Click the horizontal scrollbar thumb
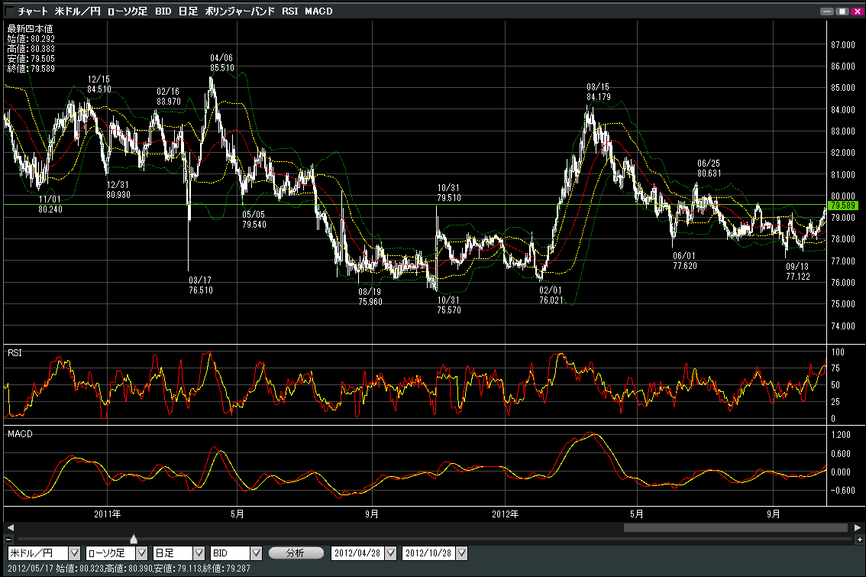866x577 pixels. tap(735, 527)
